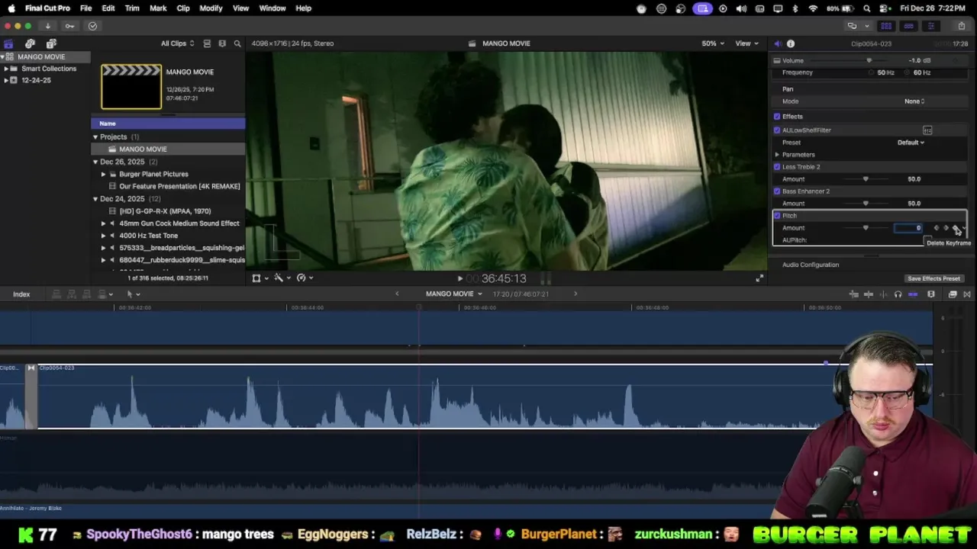Image resolution: width=977 pixels, height=549 pixels.
Task: Toggle the timeline panel layout button
Action: (x=908, y=26)
